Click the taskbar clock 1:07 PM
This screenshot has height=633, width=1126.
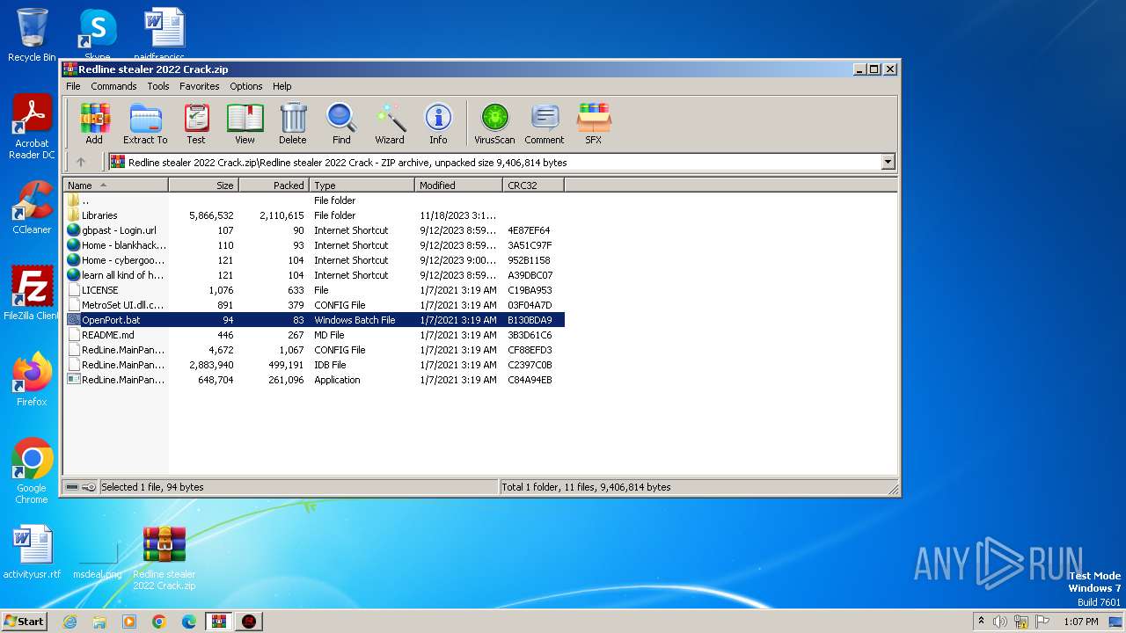pyautogui.click(x=1081, y=622)
